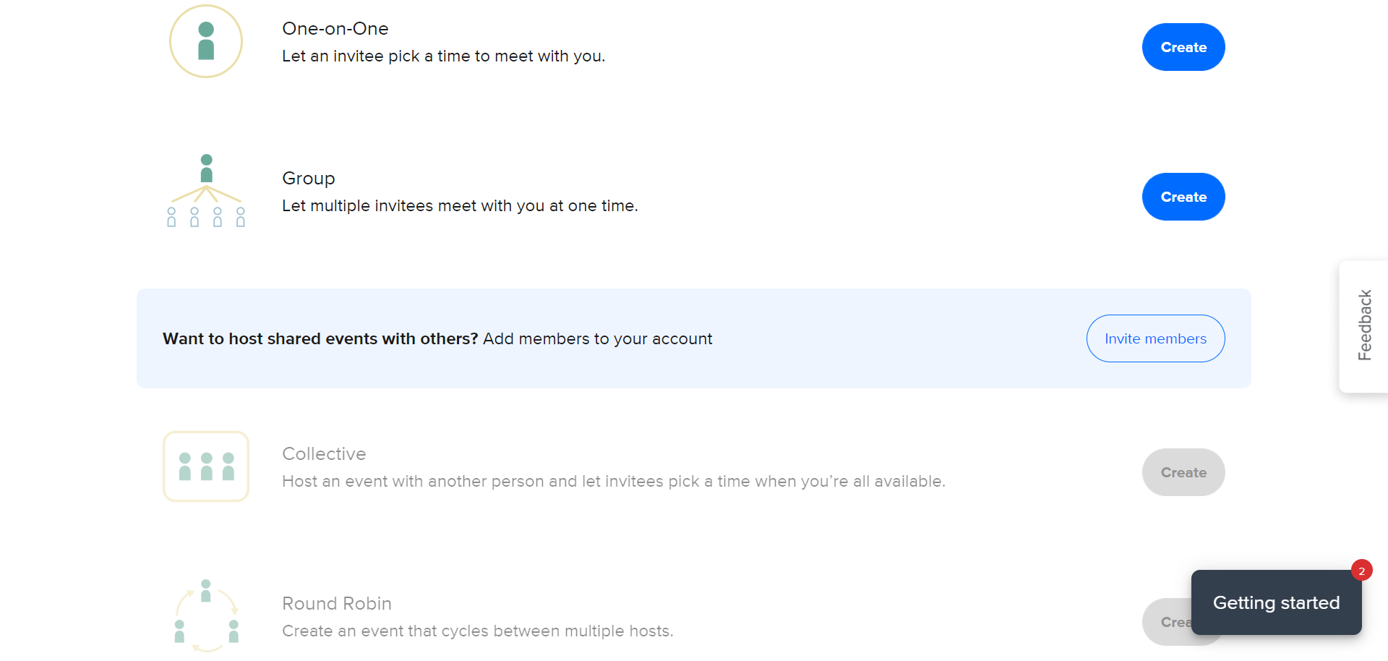
Task: Click the Group event type icon
Action: (206, 191)
